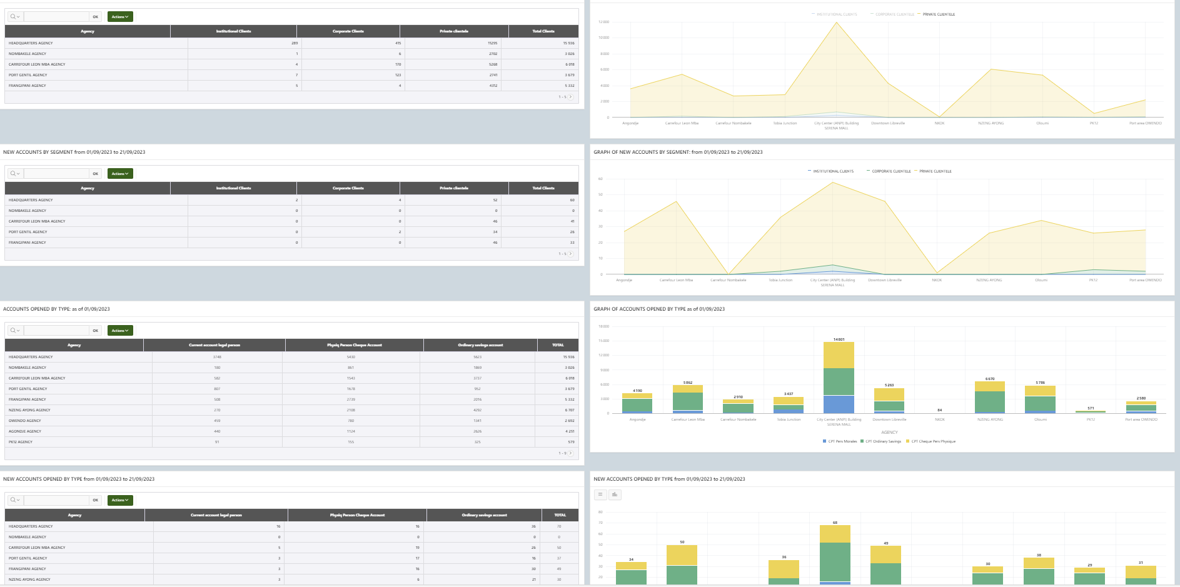Toggle CPT Cheque Pers Physique legend entry

(x=930, y=441)
